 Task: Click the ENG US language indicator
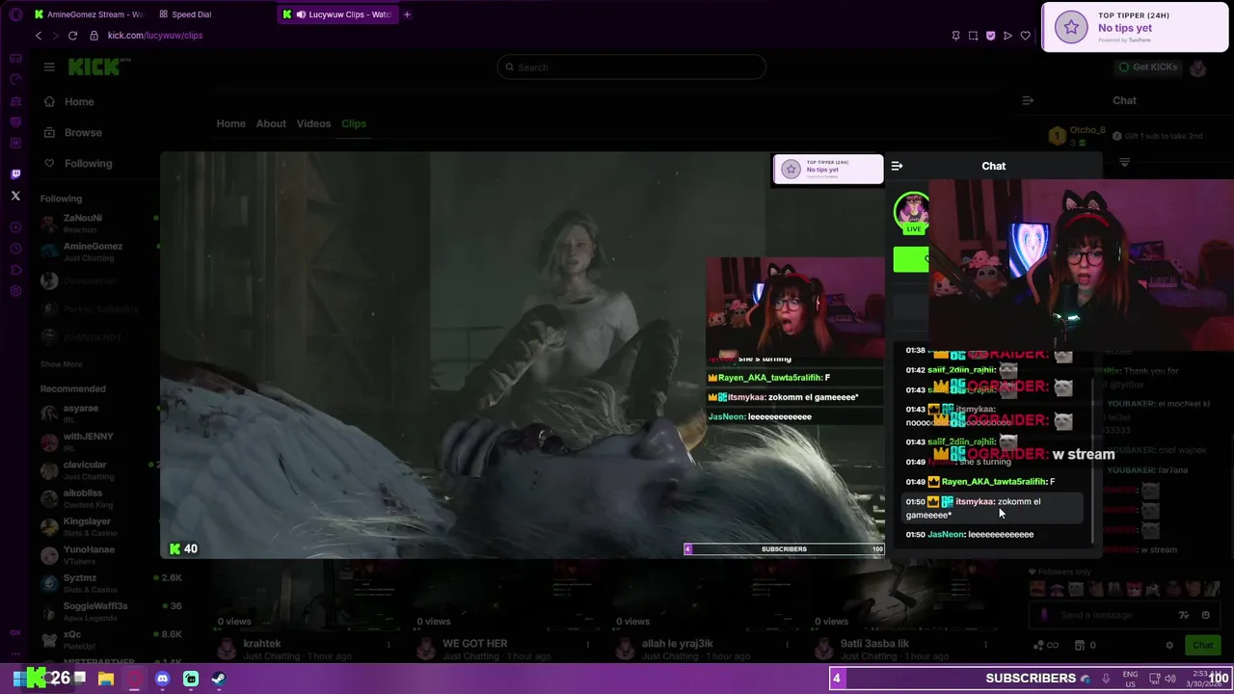1131,679
